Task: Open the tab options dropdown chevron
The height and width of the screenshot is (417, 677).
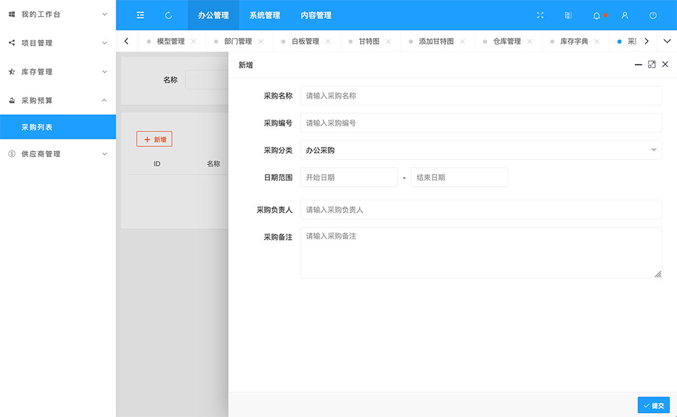Action: point(667,41)
